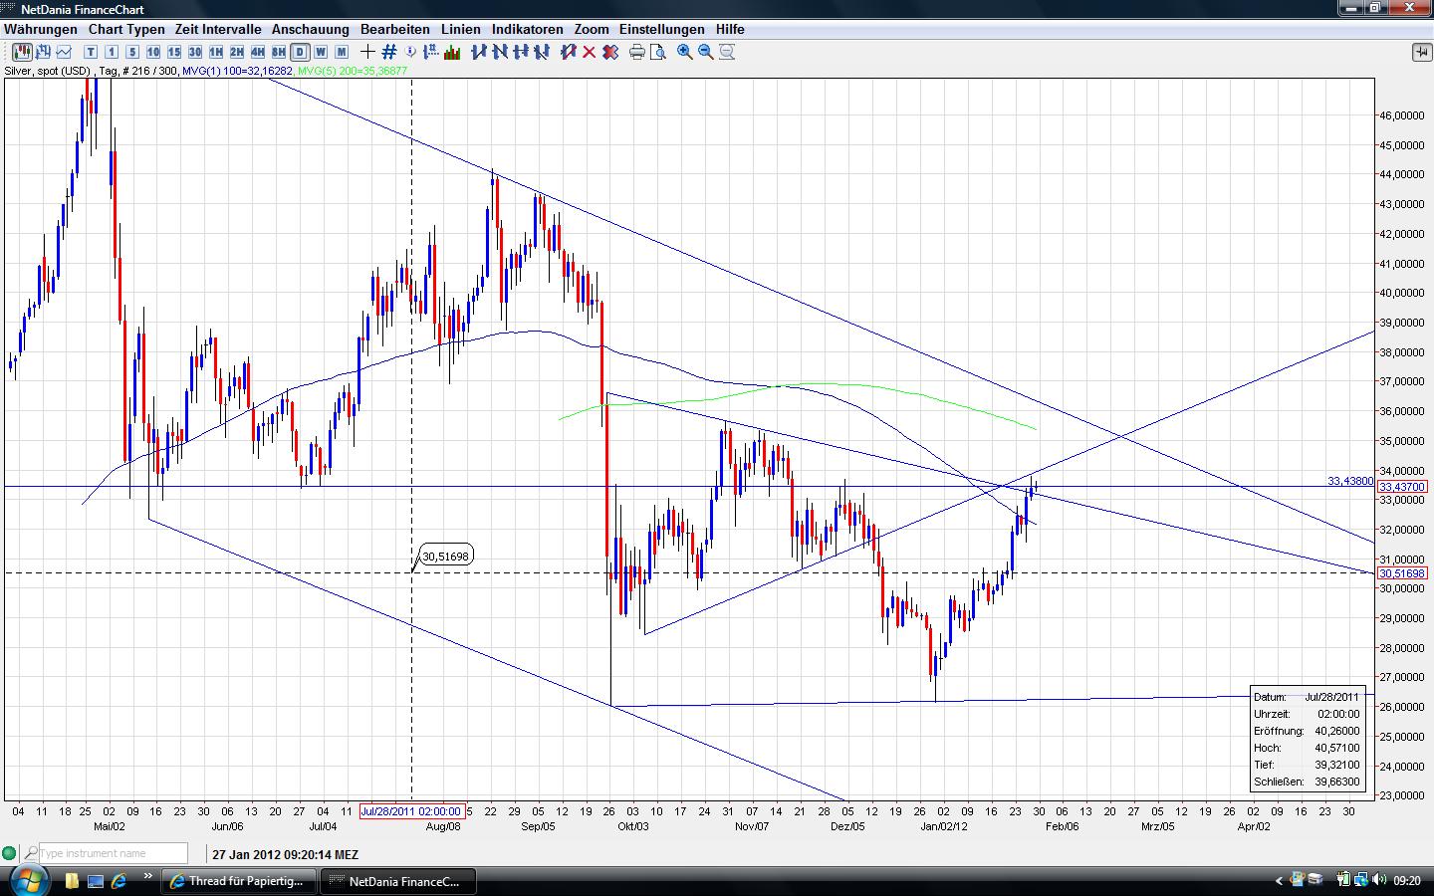Switch to the line chart icon
This screenshot has height=896, width=1434.
point(64,52)
